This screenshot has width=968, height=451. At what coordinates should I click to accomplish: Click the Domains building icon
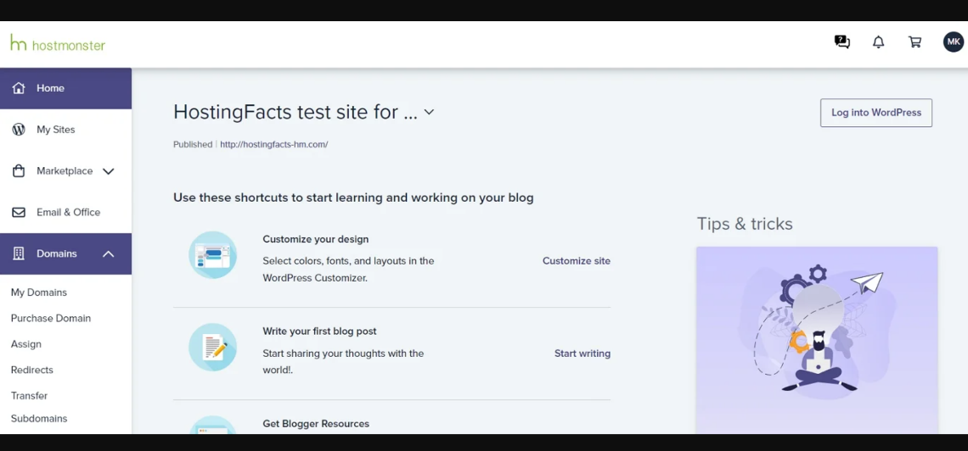19,253
